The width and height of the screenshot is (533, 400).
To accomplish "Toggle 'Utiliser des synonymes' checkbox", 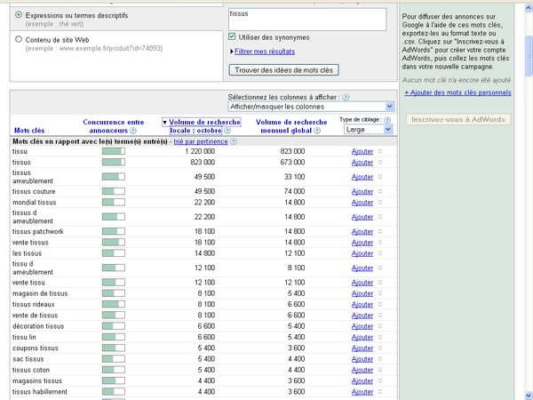I will (233, 37).
